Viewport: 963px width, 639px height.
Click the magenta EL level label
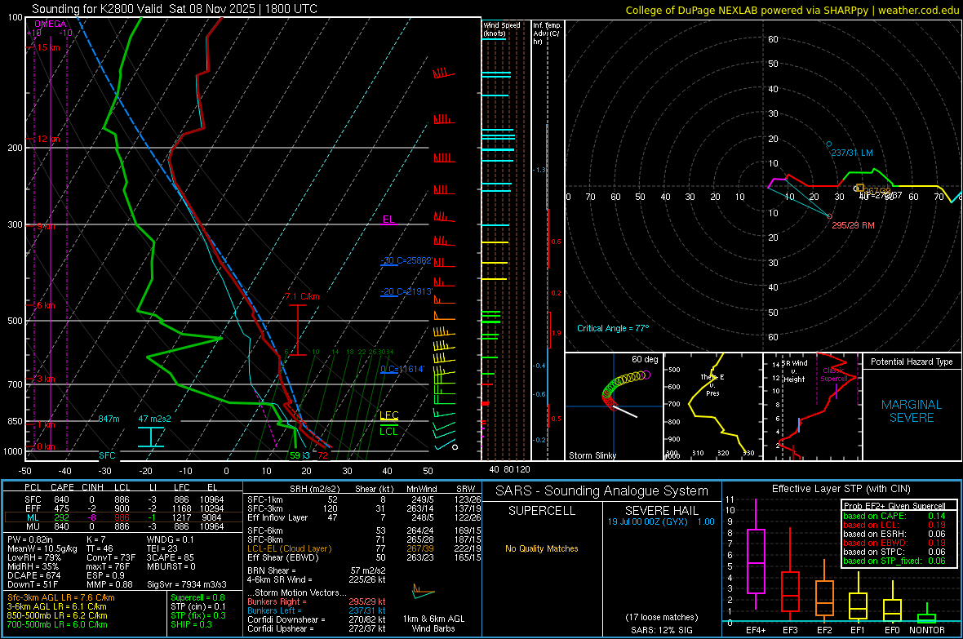tap(388, 220)
